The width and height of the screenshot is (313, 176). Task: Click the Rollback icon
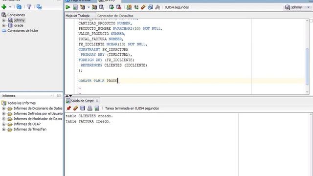(x=119, y=7)
